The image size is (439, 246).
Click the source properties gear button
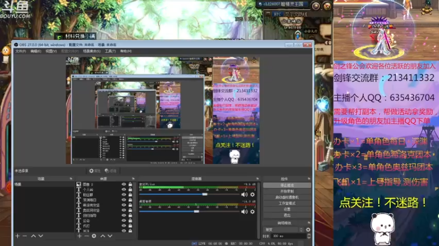(x=94, y=171)
